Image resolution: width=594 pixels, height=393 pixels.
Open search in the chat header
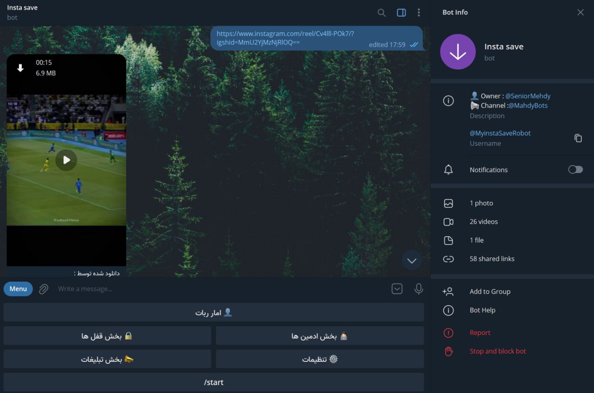(x=381, y=13)
